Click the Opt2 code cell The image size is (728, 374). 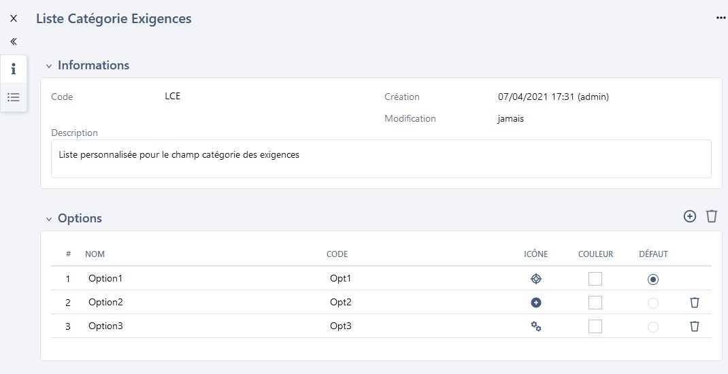click(341, 303)
